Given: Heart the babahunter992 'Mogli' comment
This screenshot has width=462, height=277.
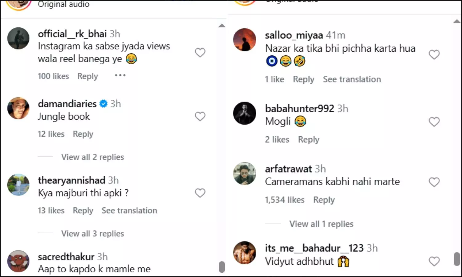Looking at the screenshot, I should click(434, 122).
